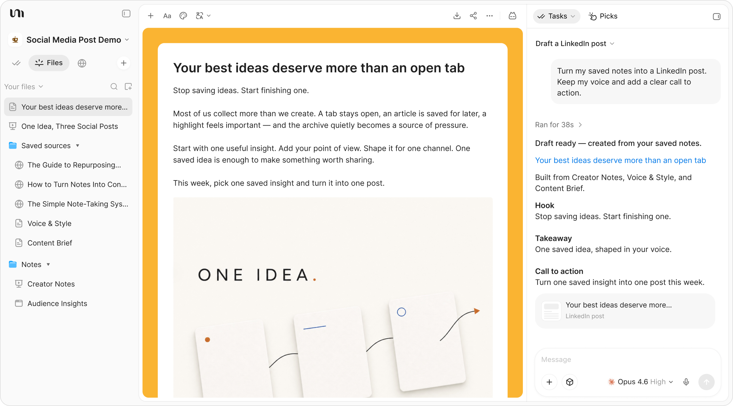Image resolution: width=733 pixels, height=406 pixels.
Task: Expand the 'Ran for 38s' details
Action: point(559,125)
